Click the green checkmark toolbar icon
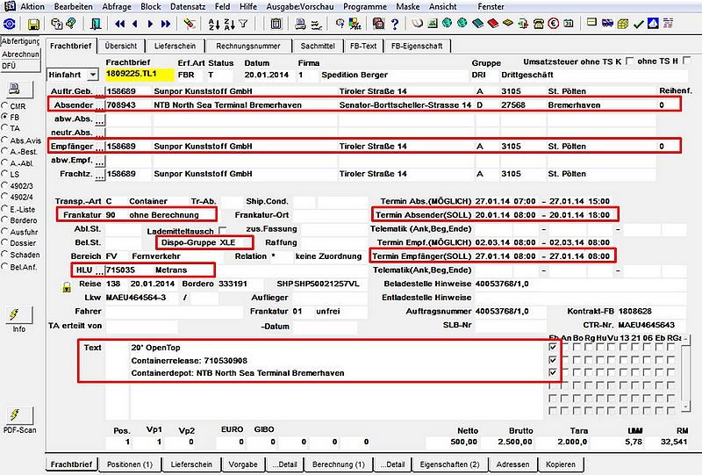The height and width of the screenshot is (475, 702). [638, 25]
